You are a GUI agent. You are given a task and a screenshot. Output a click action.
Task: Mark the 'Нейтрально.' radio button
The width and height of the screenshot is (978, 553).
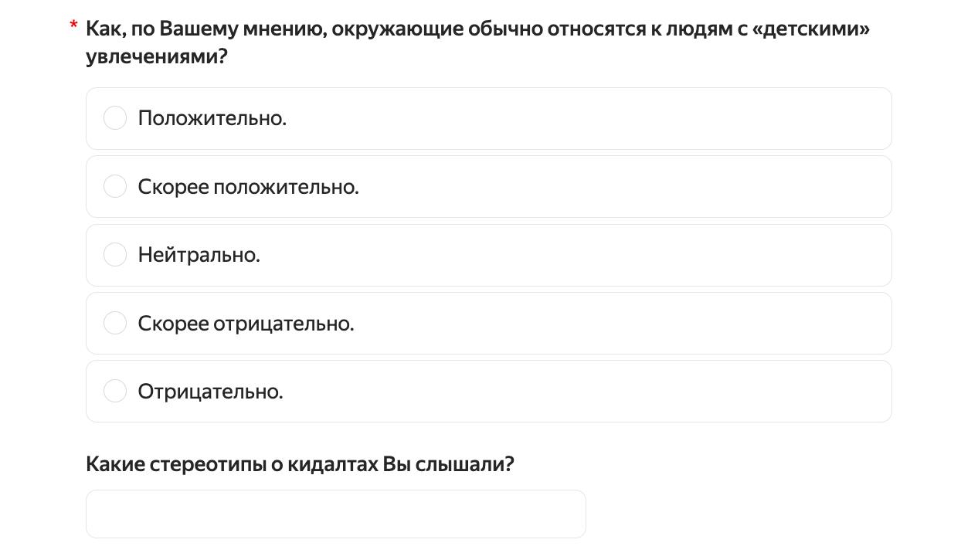coord(115,254)
